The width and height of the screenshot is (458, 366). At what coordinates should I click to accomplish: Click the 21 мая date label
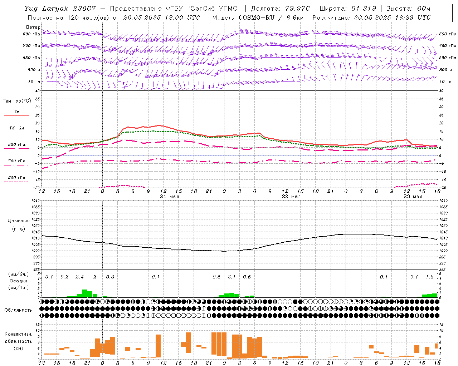click(169, 197)
